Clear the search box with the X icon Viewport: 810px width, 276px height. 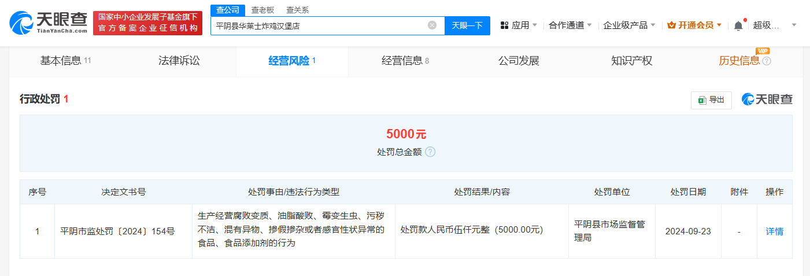click(432, 25)
